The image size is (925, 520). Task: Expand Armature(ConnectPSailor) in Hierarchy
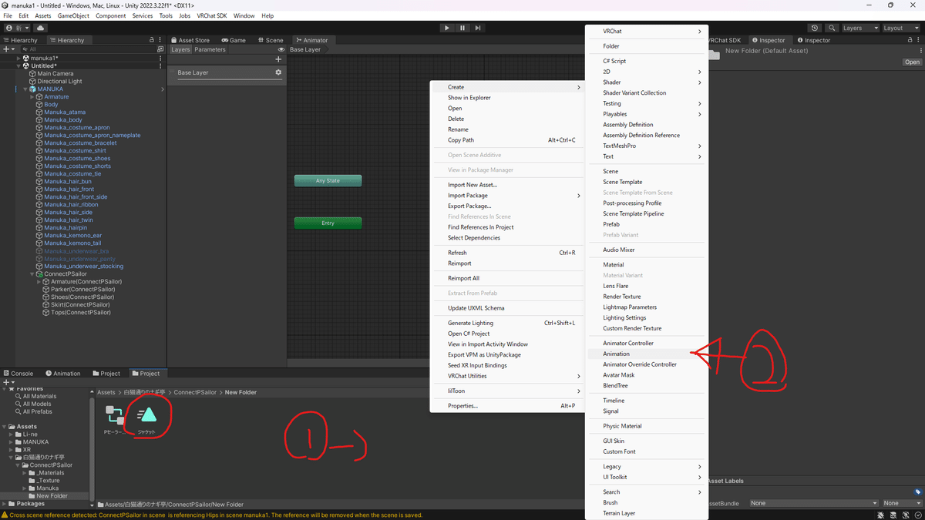[x=39, y=282]
